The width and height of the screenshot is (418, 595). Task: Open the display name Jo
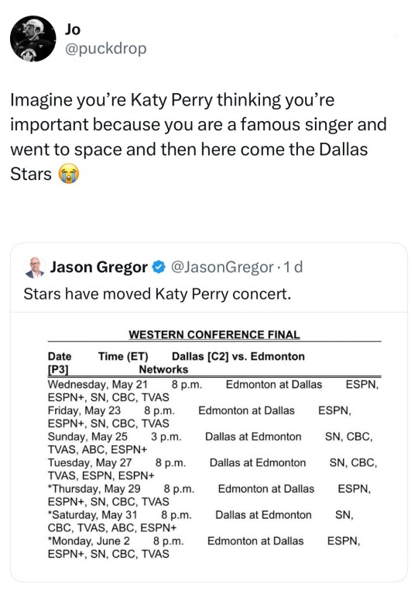click(x=73, y=29)
